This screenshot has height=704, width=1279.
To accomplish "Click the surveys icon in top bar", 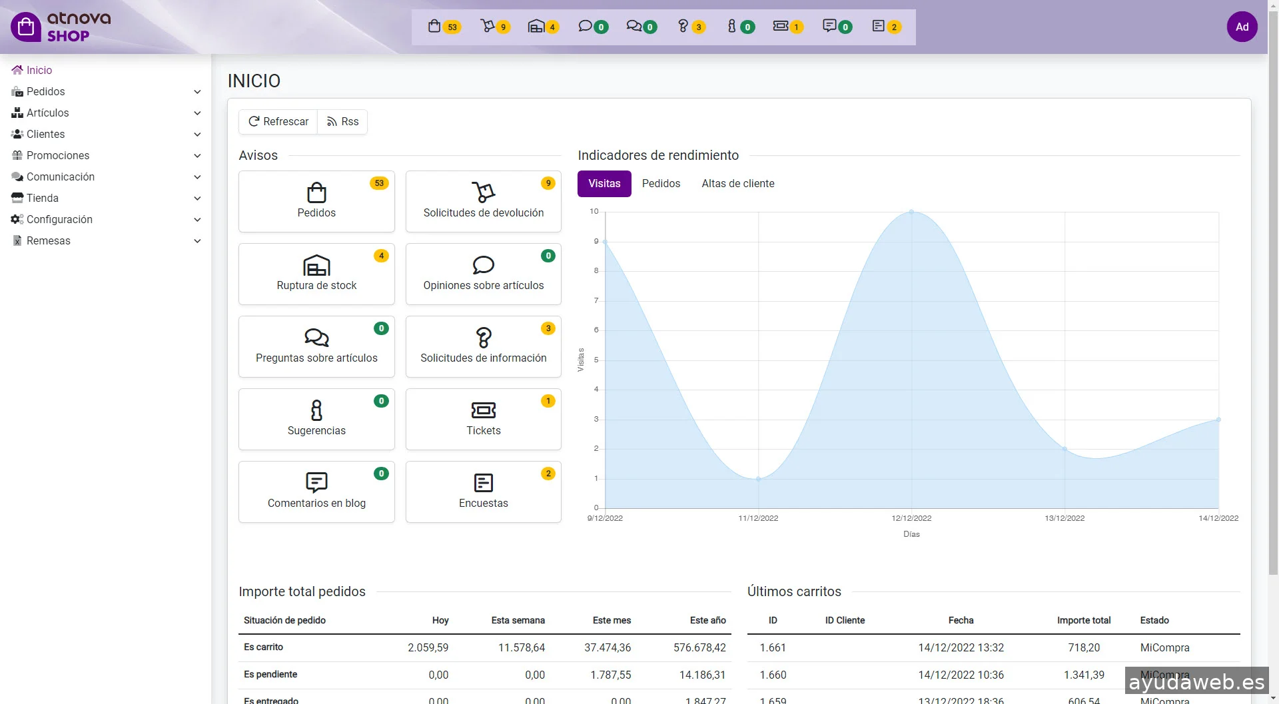I will point(878,26).
